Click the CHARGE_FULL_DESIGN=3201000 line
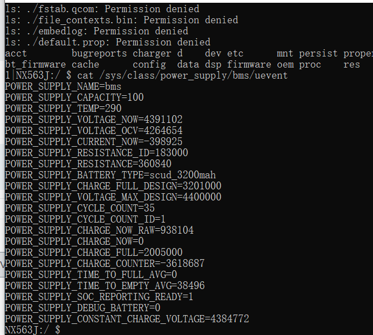Image resolution: width=373 pixels, height=335 pixels. (x=113, y=186)
